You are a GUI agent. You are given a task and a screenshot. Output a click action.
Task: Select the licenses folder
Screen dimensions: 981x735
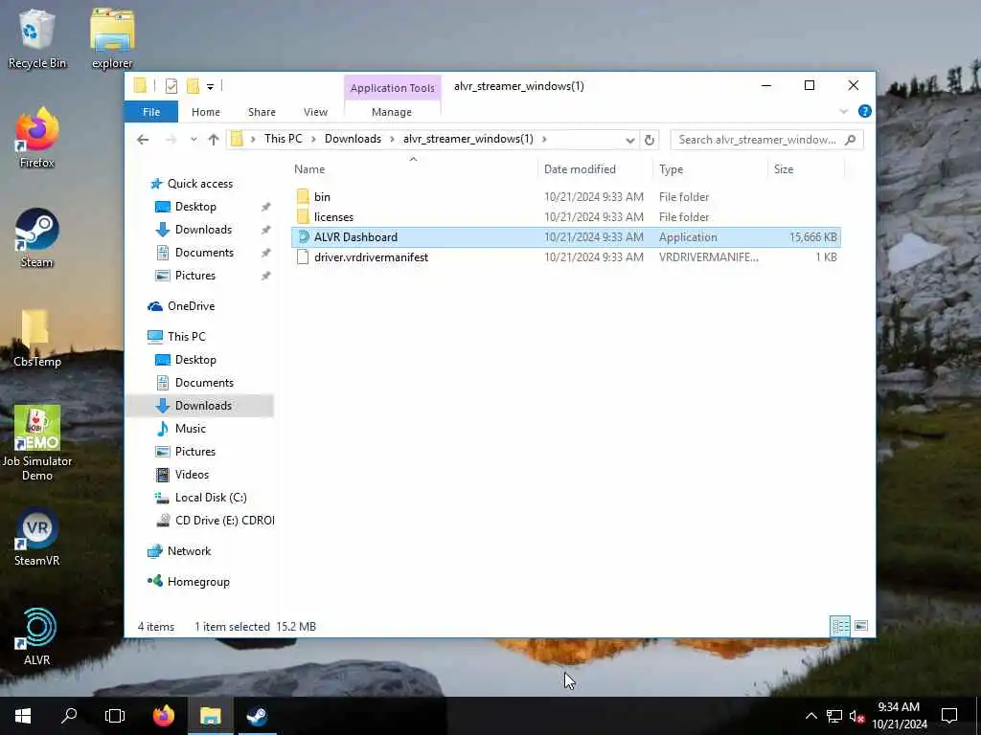pos(566,217)
